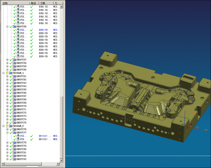This screenshot has width=211, height=168.
Task: Expand the DN007C65 group
Action: (7, 90)
